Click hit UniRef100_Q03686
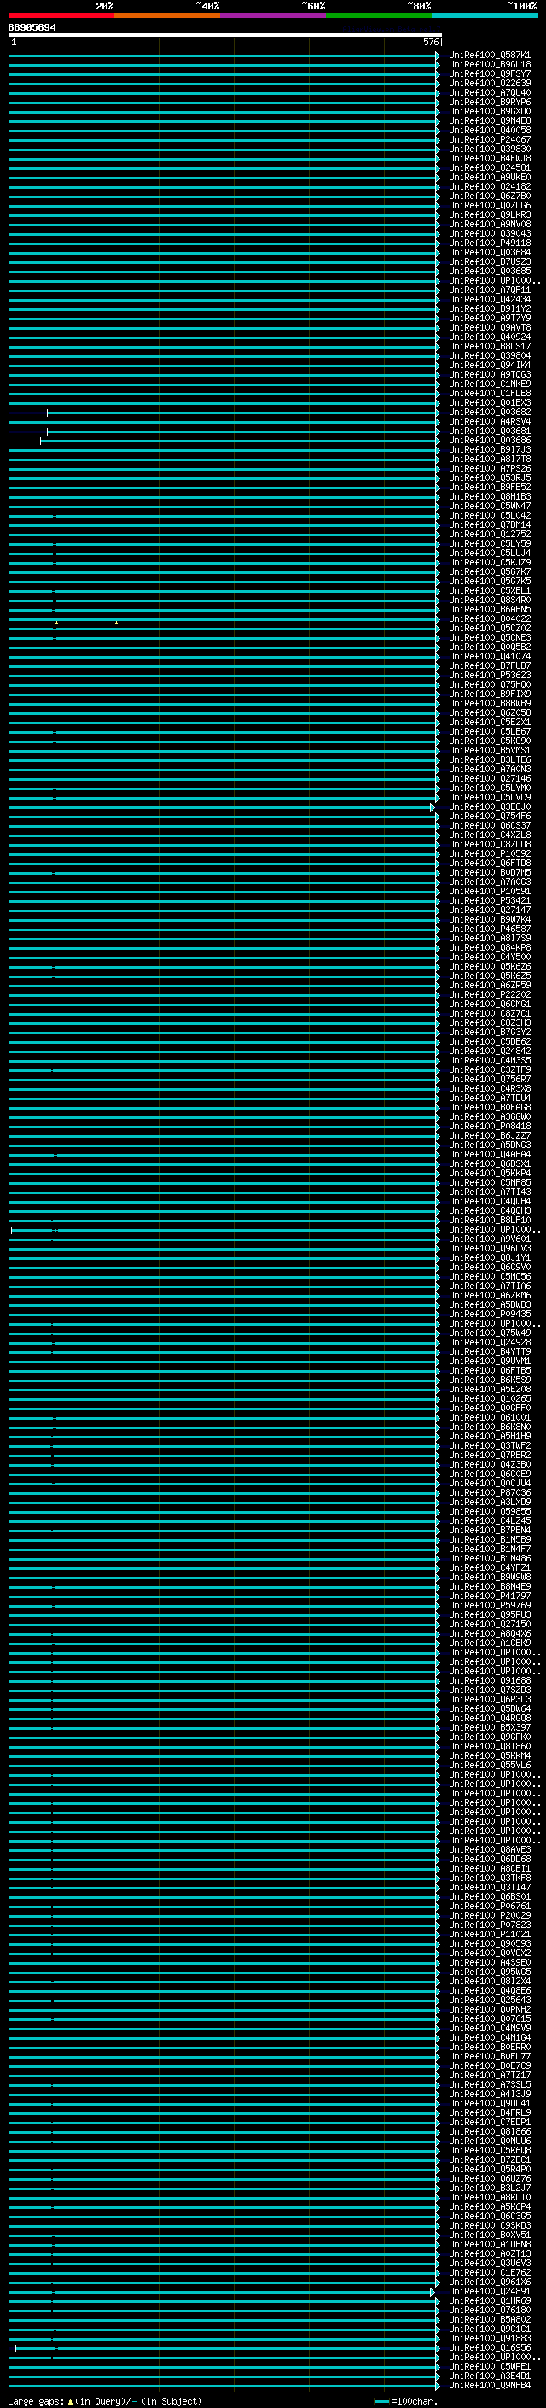The height and width of the screenshot is (2408, 546). [490, 440]
